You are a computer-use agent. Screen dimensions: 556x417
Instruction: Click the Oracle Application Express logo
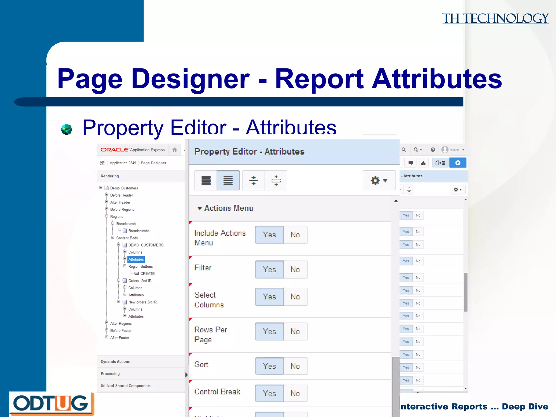pos(132,150)
